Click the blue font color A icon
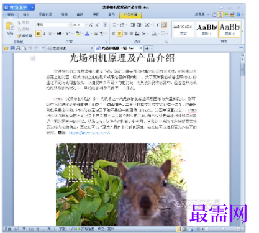The image size is (259, 233). pyautogui.click(x=87, y=34)
